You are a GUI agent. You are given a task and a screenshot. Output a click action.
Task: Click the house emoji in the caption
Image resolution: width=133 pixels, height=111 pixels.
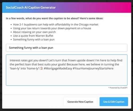tap(41, 68)
